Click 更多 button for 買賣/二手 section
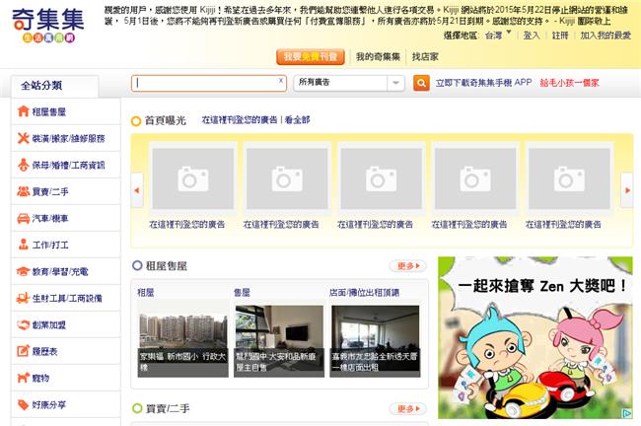Image resolution: width=641 pixels, height=426 pixels. coord(408,408)
